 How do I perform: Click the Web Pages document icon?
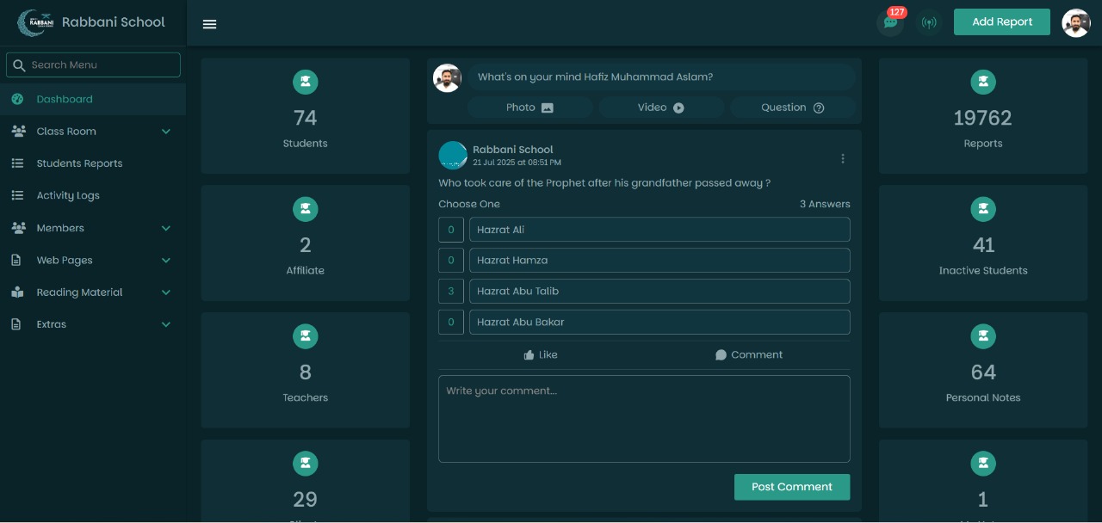16,260
